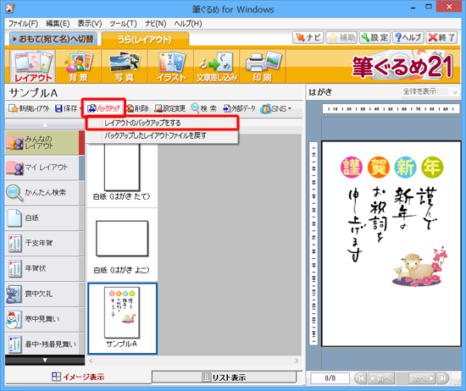Image resolution: width=466 pixels, height=391 pixels.
Task: Click the 保存 save toolbar button
Action: tap(67, 108)
